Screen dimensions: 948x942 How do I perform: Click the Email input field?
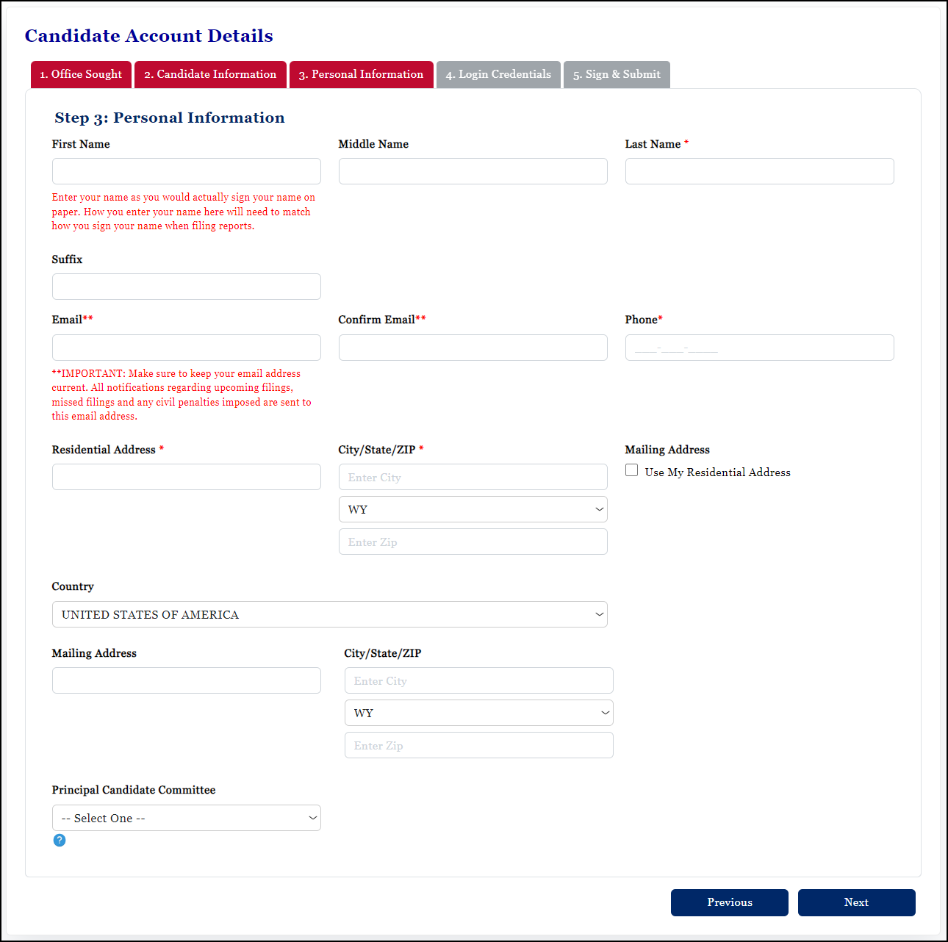186,347
